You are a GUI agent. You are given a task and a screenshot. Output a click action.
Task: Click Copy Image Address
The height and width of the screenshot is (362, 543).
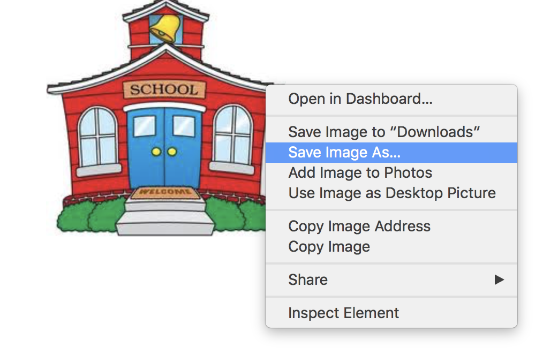click(391, 226)
